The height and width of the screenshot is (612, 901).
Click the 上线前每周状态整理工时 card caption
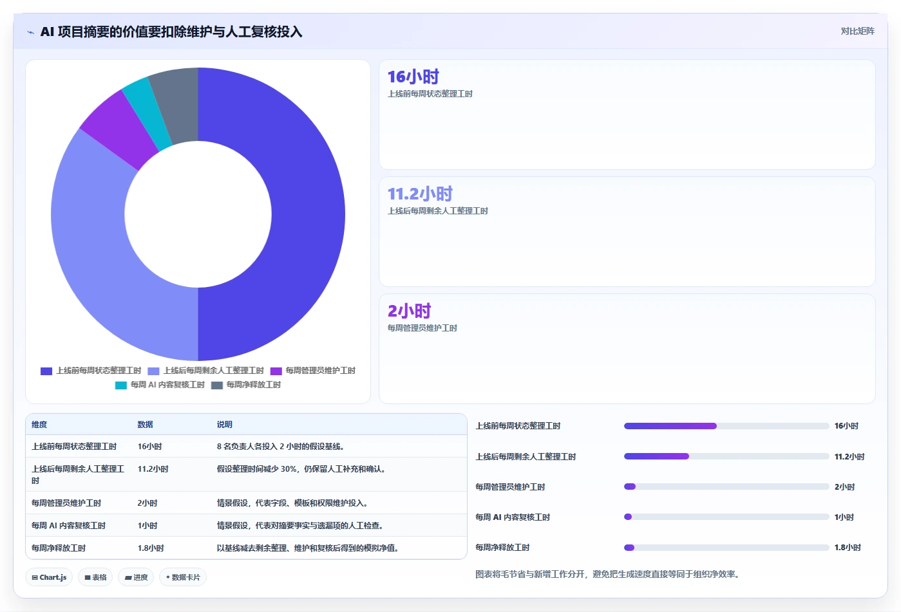430,94
